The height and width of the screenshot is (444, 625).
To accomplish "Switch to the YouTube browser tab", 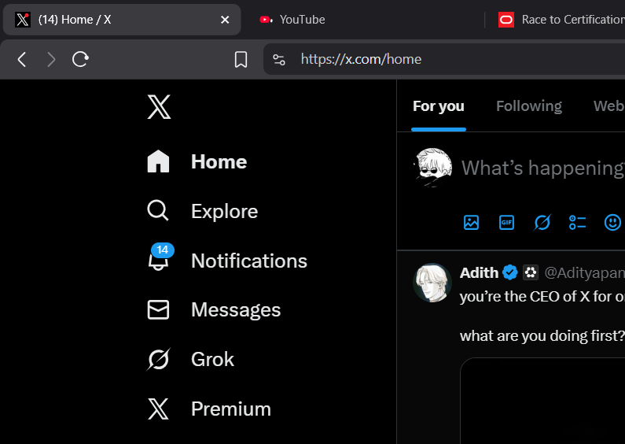I will 302,20.
